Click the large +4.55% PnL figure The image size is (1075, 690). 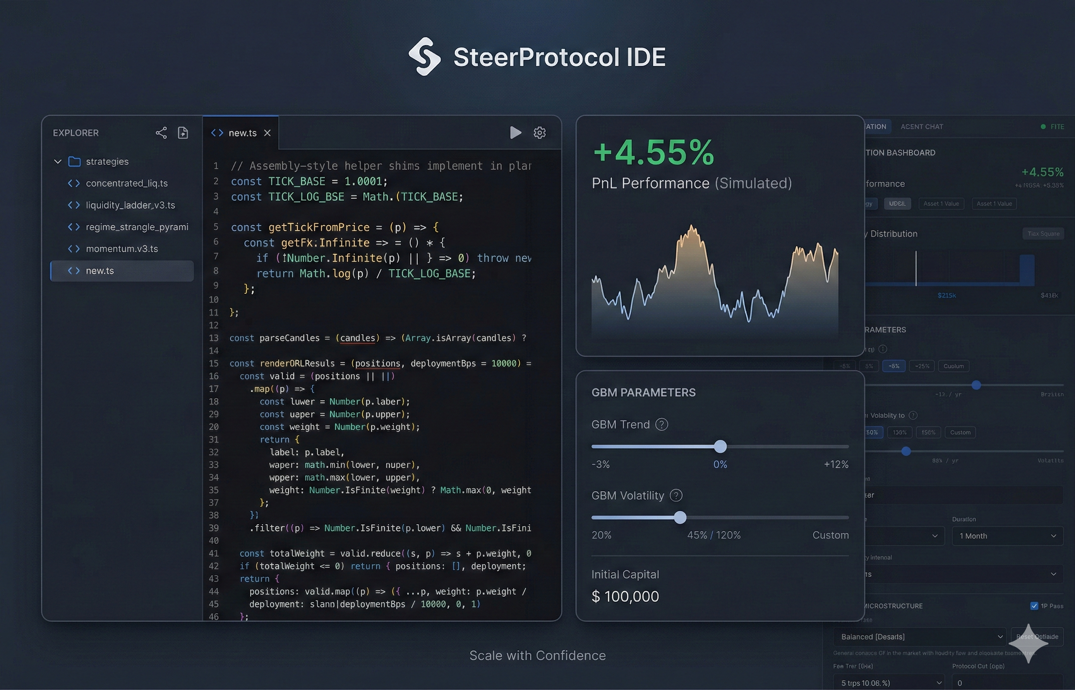pyautogui.click(x=654, y=152)
